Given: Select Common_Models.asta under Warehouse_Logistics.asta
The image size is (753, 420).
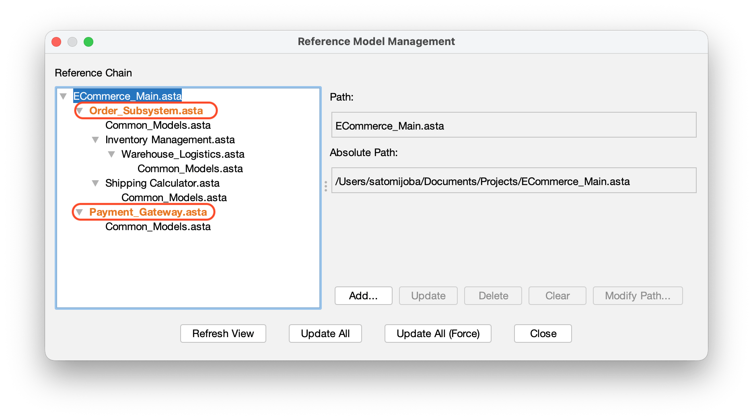Looking at the screenshot, I should point(190,169).
